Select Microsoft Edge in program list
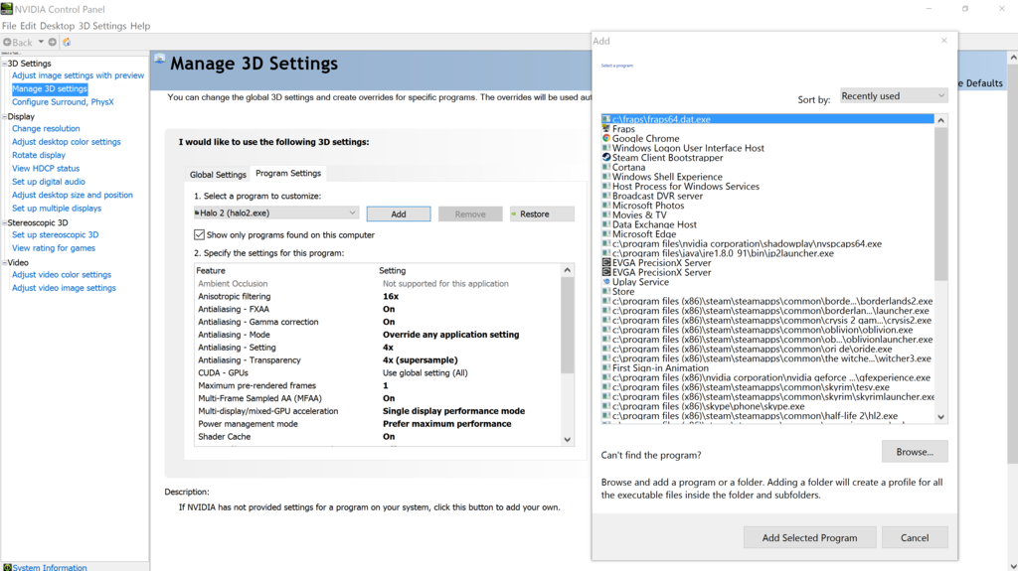The height and width of the screenshot is (571, 1018). 644,234
